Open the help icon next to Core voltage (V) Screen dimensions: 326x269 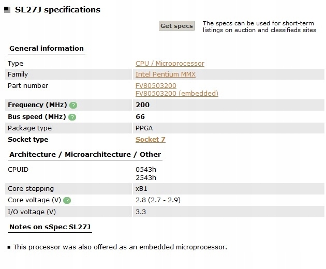click(x=67, y=200)
